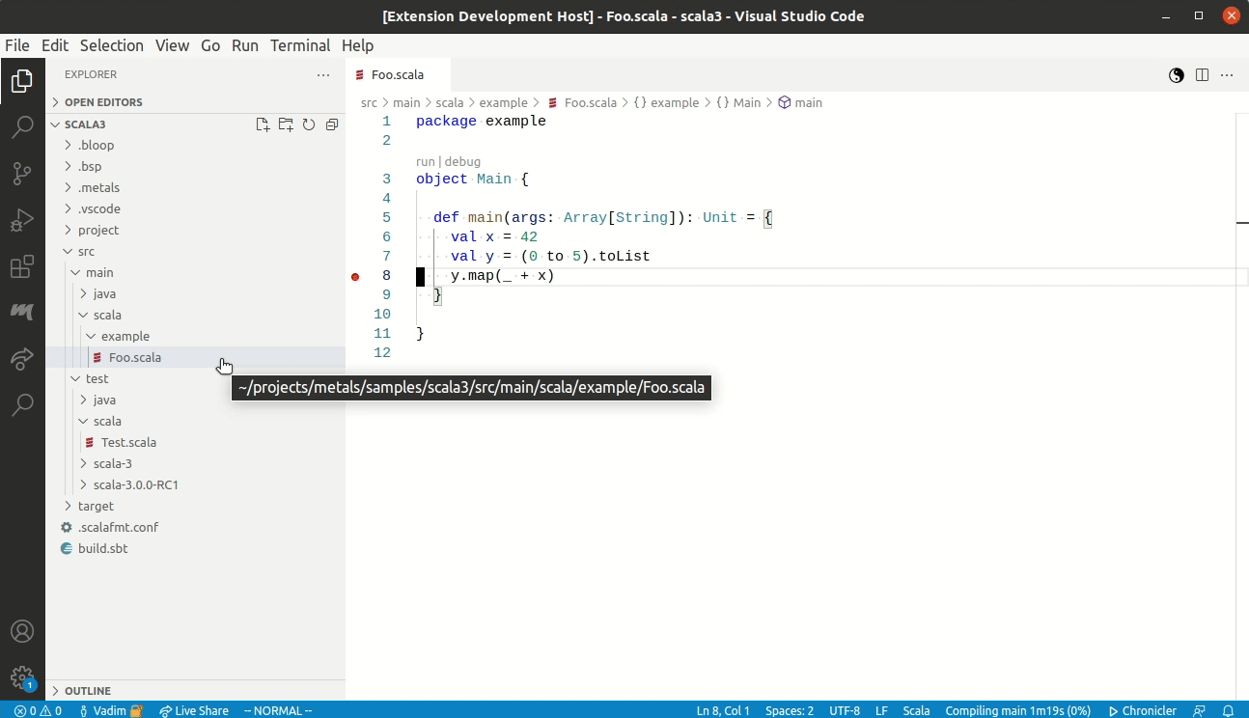1249x718 pixels.
Task: Click the Live Share status bar item
Action: click(194, 710)
